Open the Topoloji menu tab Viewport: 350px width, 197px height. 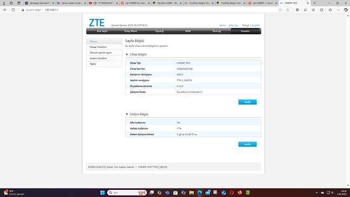point(159,31)
